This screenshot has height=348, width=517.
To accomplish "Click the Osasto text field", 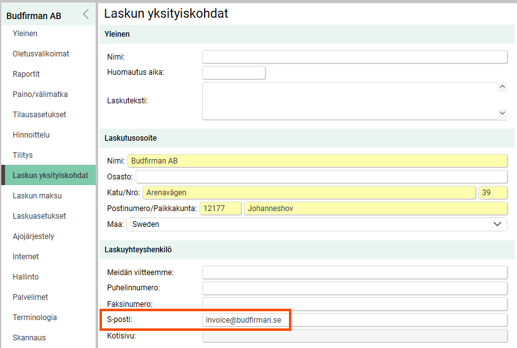I will [321, 177].
